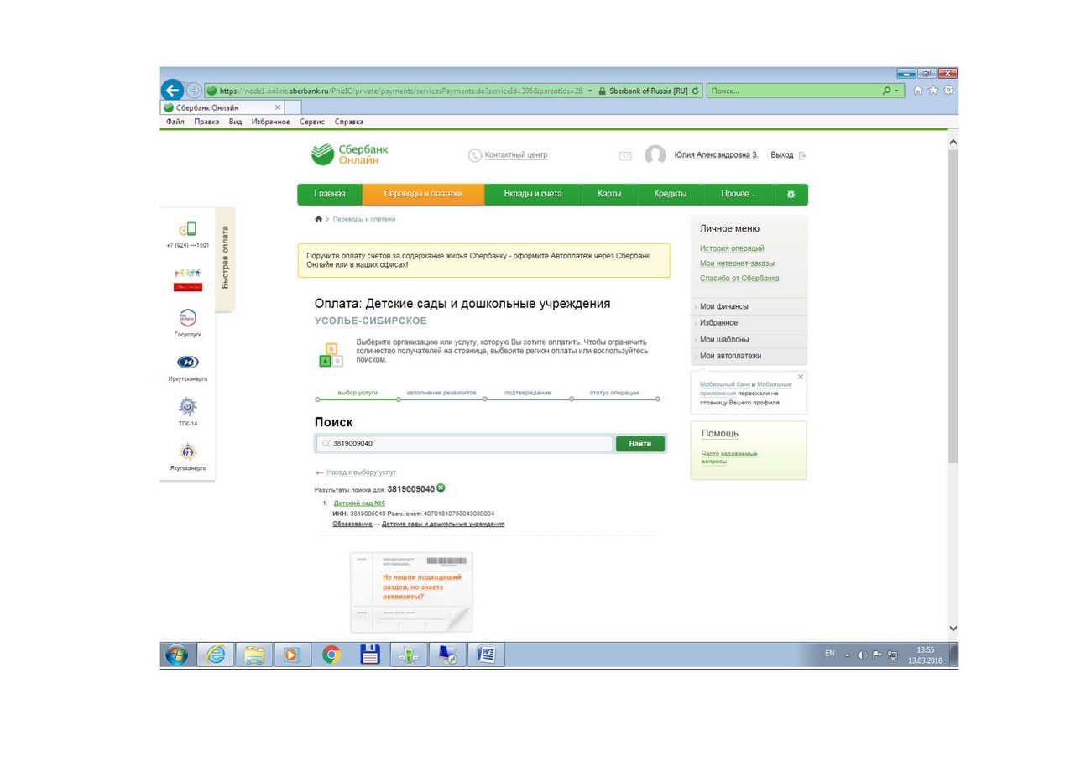1091x772 pixels.
Task: Open the Favorites star icon
Action: (933, 91)
